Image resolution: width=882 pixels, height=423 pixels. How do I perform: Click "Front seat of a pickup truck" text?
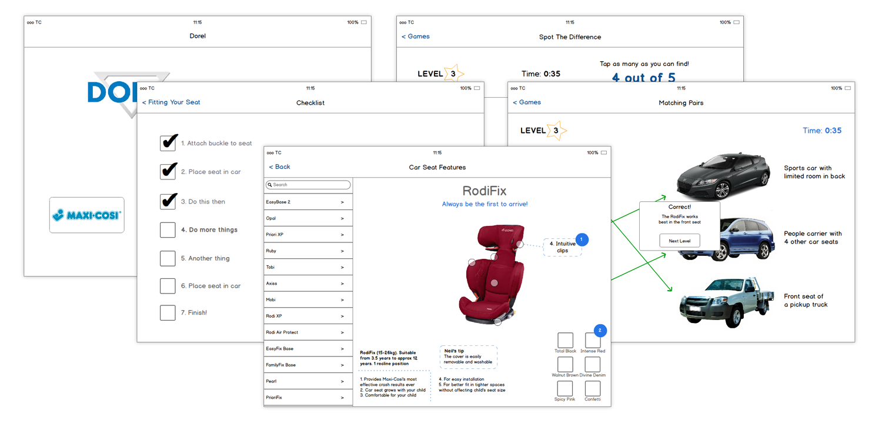[806, 301]
